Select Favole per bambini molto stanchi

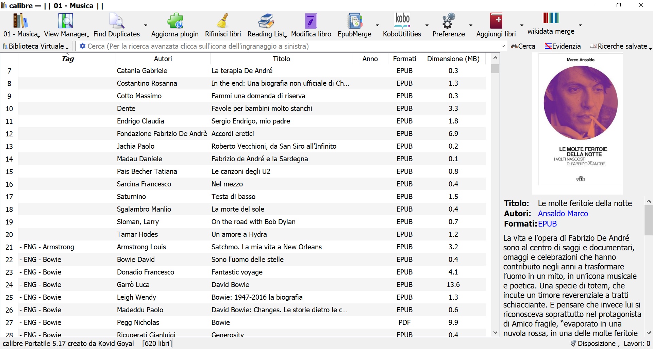coord(262,109)
